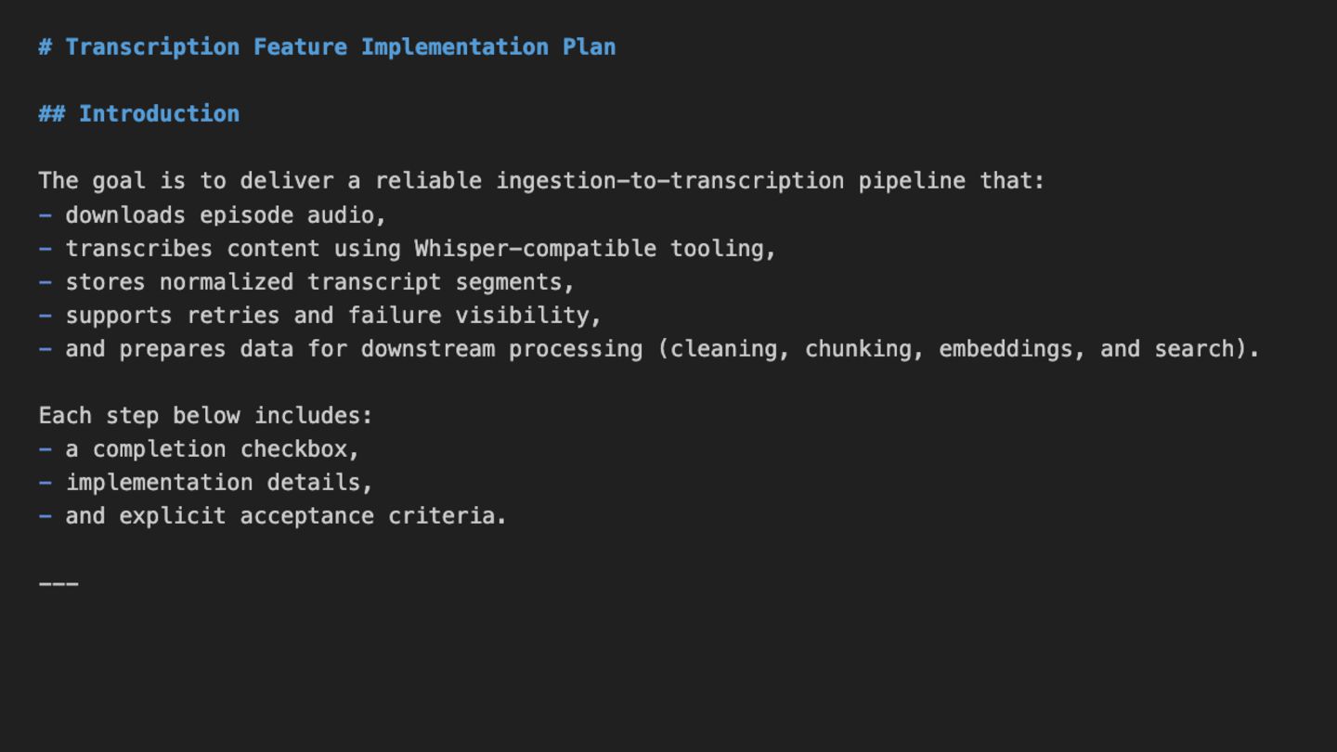Image resolution: width=1337 pixels, height=752 pixels.
Task: Click the horizontal rule dashes at bottom
Action: (x=58, y=584)
